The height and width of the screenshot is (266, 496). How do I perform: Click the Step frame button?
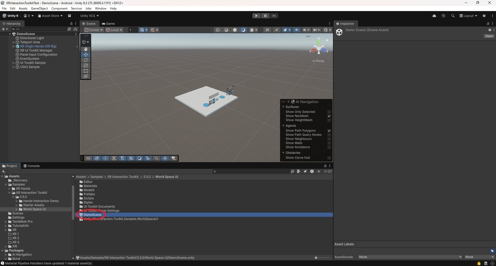274,16
